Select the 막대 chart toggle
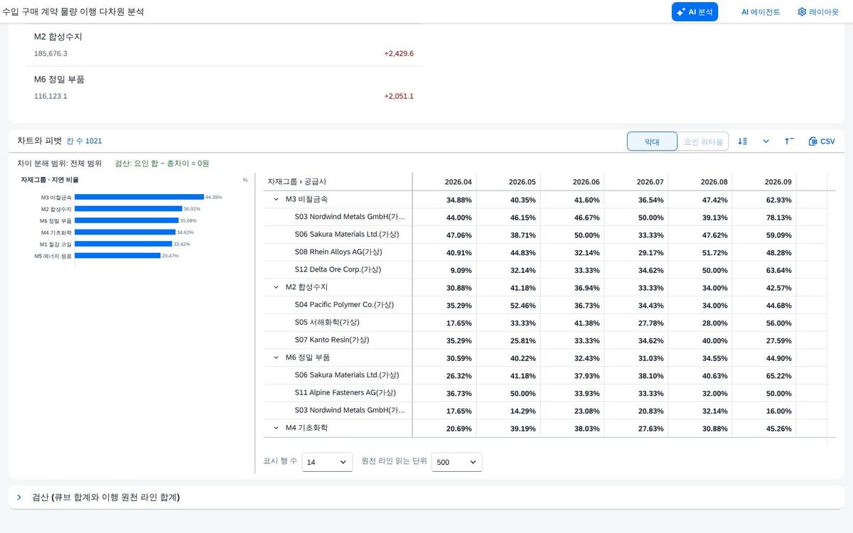The width and height of the screenshot is (853, 533). tap(652, 141)
